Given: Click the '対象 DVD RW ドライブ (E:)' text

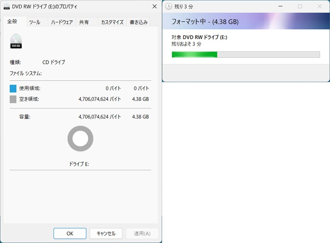Looking at the screenshot, I should (199, 37).
